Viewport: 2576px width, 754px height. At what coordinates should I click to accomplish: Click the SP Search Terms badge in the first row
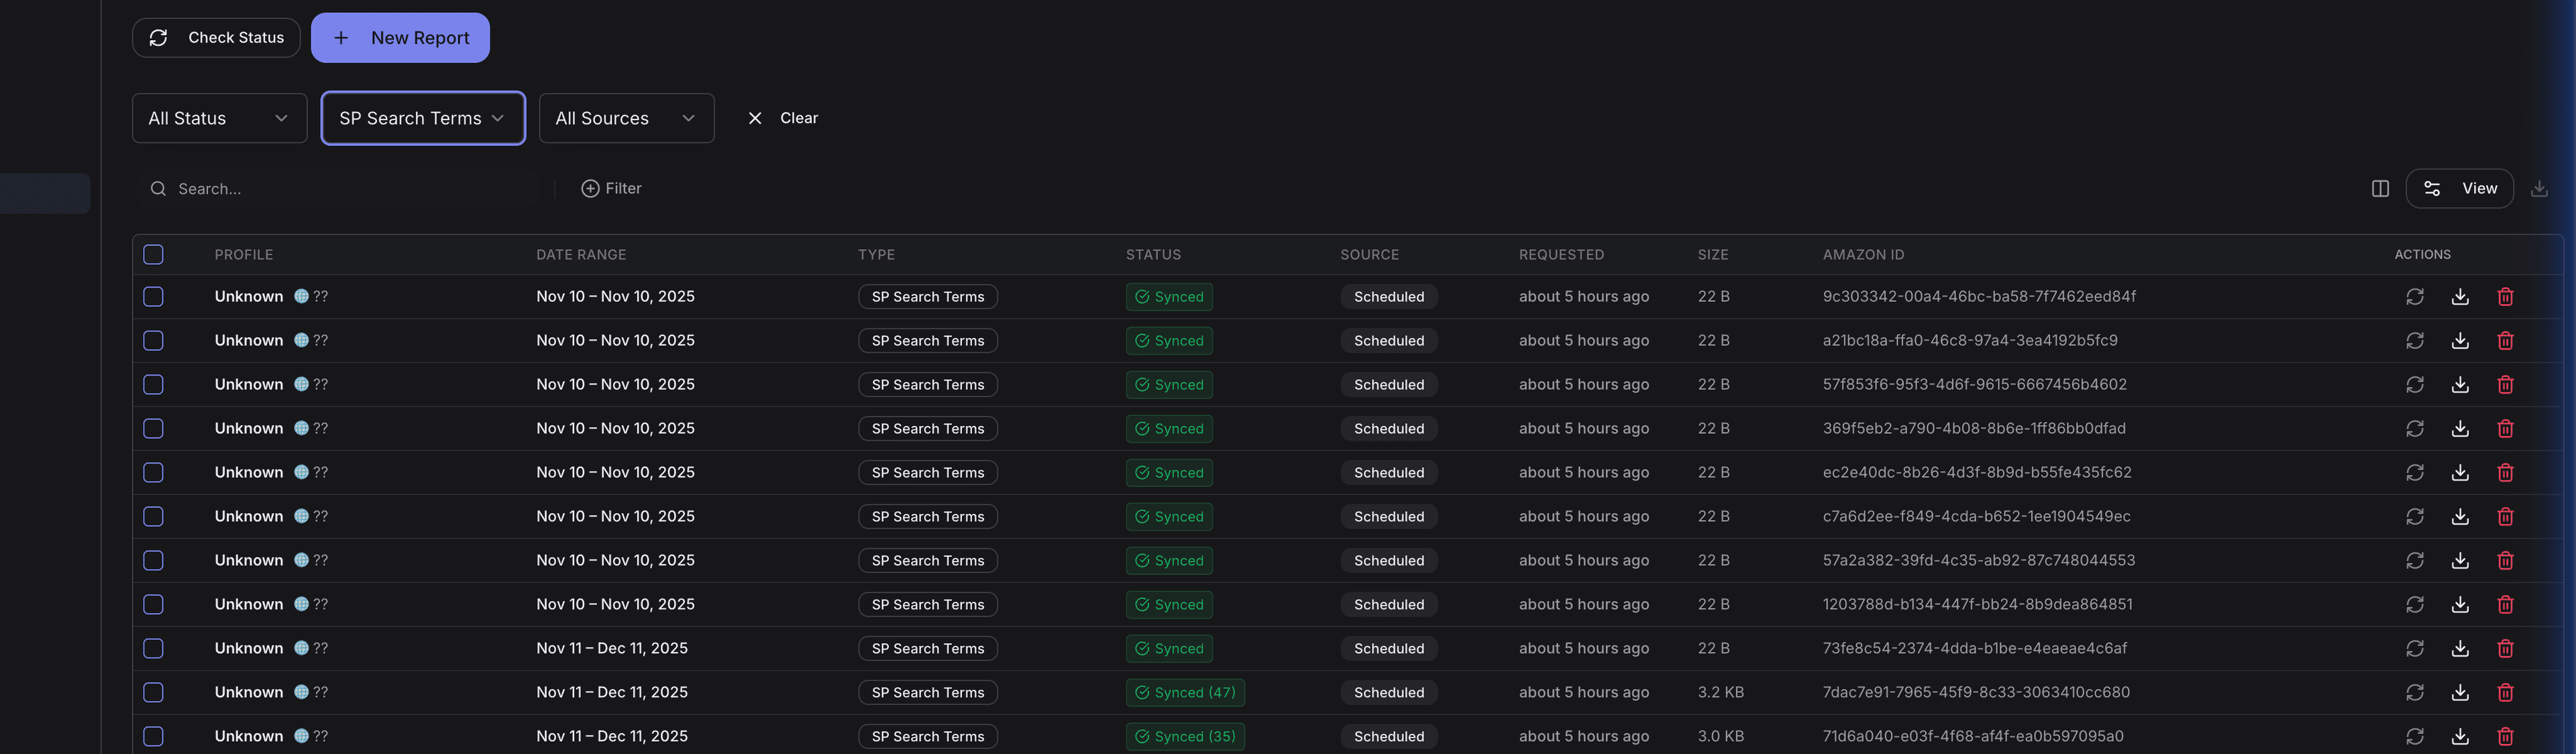tap(927, 296)
